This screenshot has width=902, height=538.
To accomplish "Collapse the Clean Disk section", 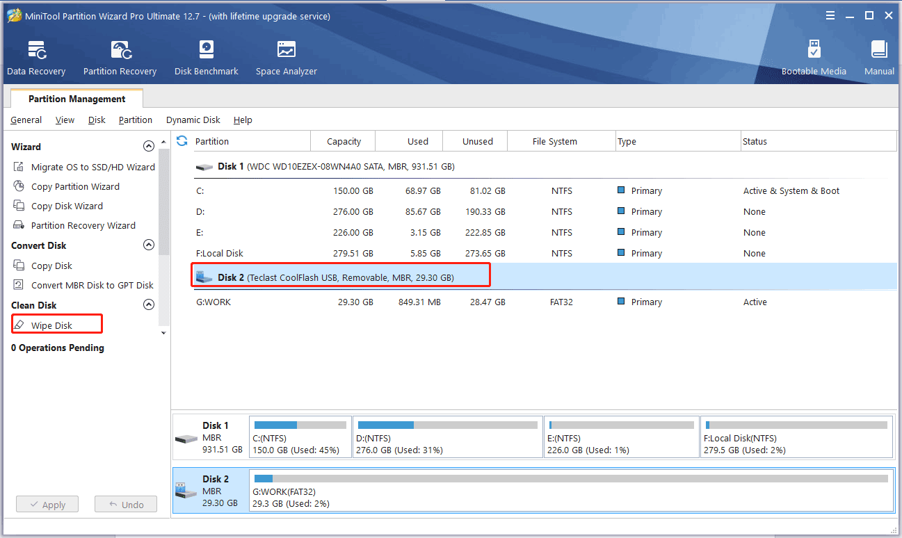I will pyautogui.click(x=148, y=305).
